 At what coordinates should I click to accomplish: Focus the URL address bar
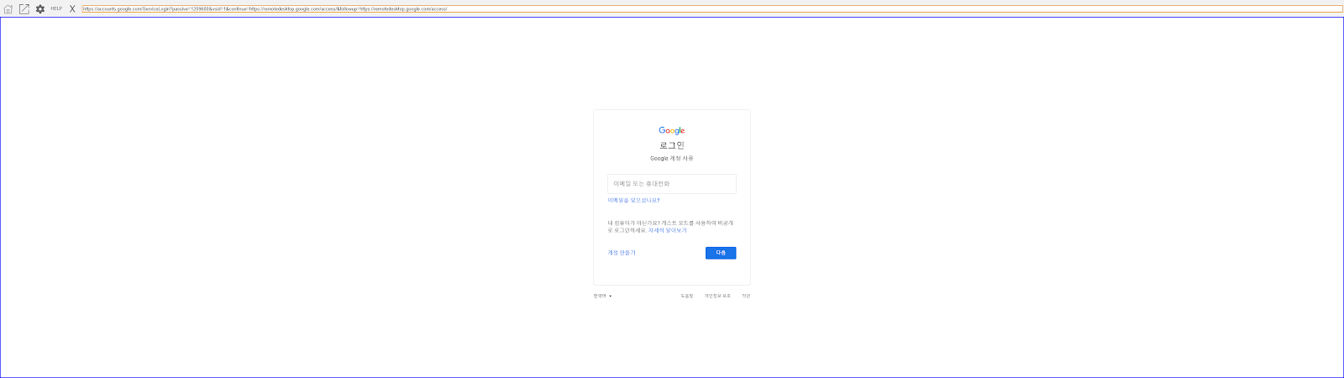pyautogui.click(x=712, y=9)
